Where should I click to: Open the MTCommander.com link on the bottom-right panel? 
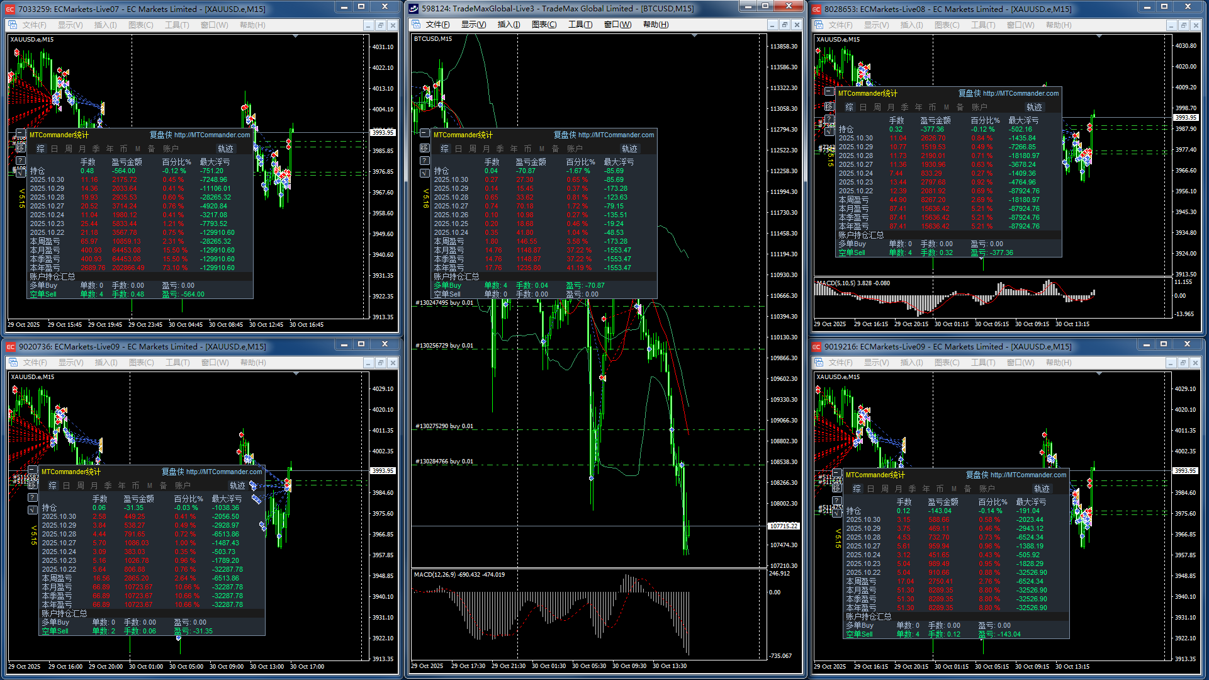click(x=1028, y=475)
